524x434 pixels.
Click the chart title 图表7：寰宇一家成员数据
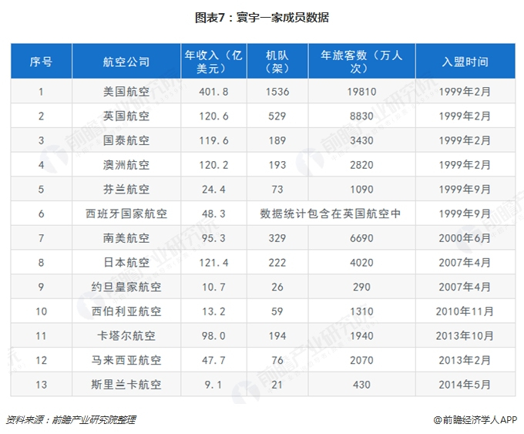point(262,18)
